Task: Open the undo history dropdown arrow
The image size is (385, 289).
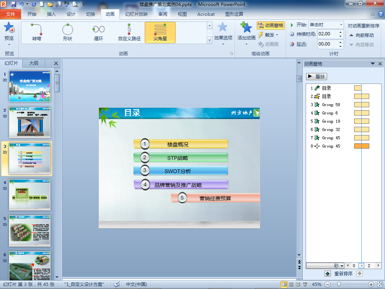Action: (x=27, y=4)
